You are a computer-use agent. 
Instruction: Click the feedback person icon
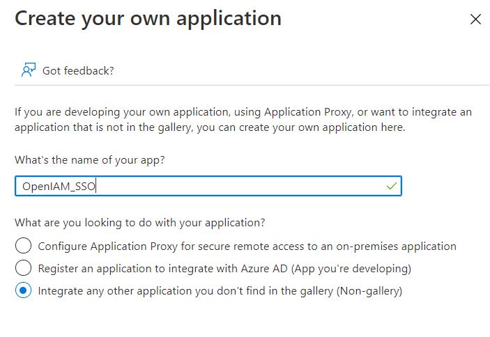(x=29, y=70)
